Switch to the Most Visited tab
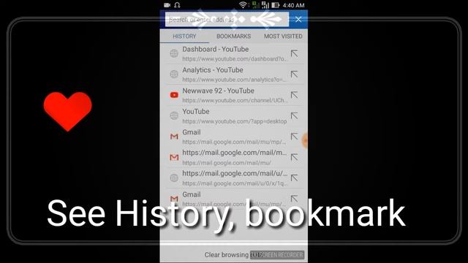Image resolution: width=468 pixels, height=263 pixels. click(283, 36)
